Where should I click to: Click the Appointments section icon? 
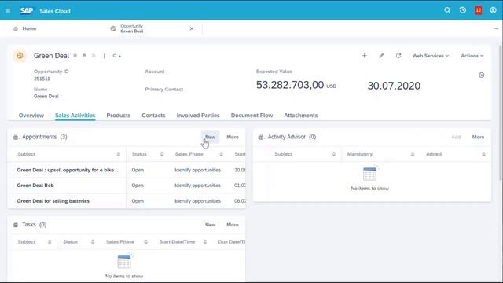coord(16,138)
